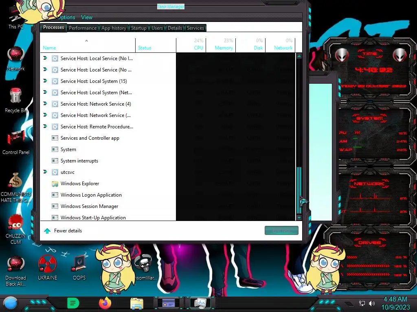Image resolution: width=417 pixels, height=312 pixels.
Task: Open the App history tab
Action: click(x=114, y=28)
